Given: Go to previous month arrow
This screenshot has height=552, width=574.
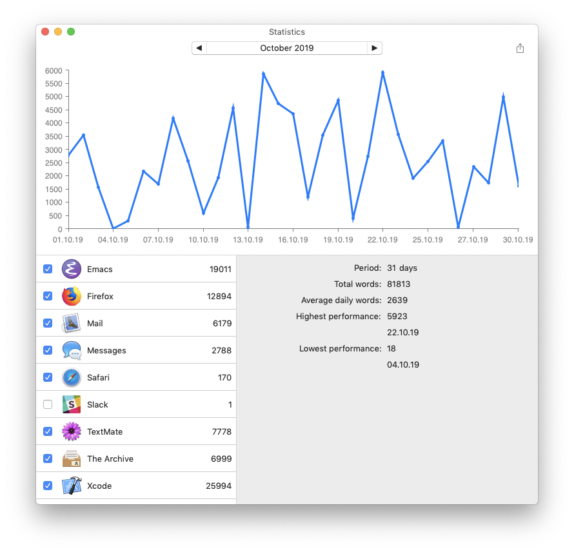Looking at the screenshot, I should coord(199,48).
